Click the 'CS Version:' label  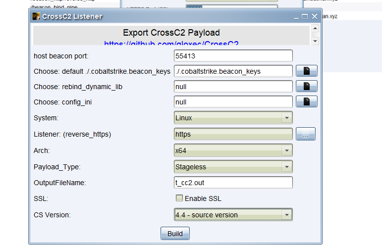(x=52, y=215)
